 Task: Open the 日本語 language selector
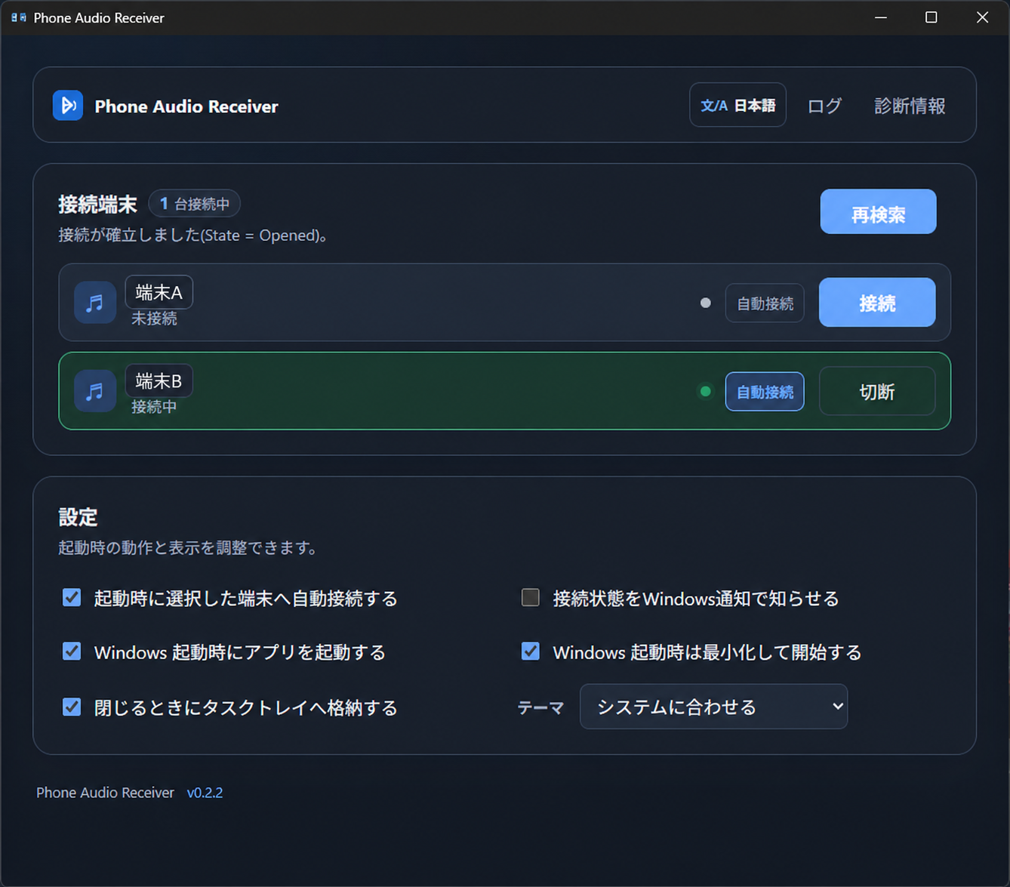click(x=737, y=105)
